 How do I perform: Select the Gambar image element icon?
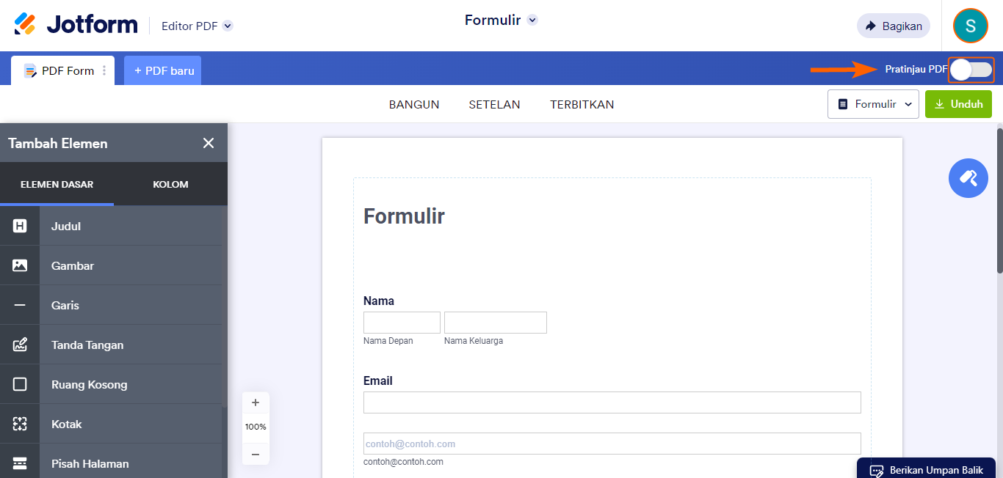click(20, 265)
